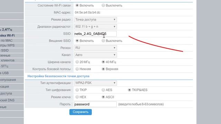Open the Тип аутентификации WPA2-PSK dropdown
This screenshot has width=221, height=124.
(95, 83)
